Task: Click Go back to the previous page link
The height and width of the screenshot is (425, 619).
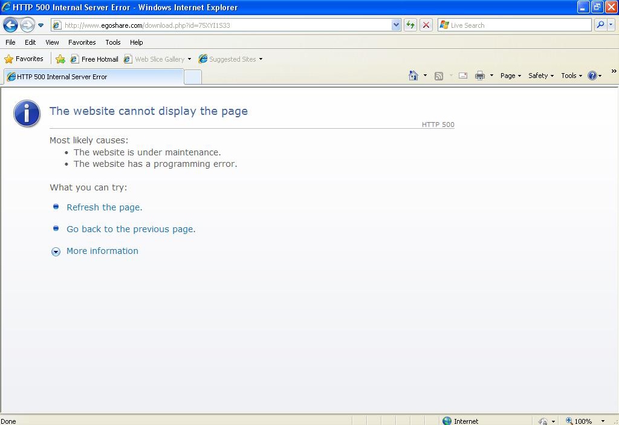Action: click(131, 229)
